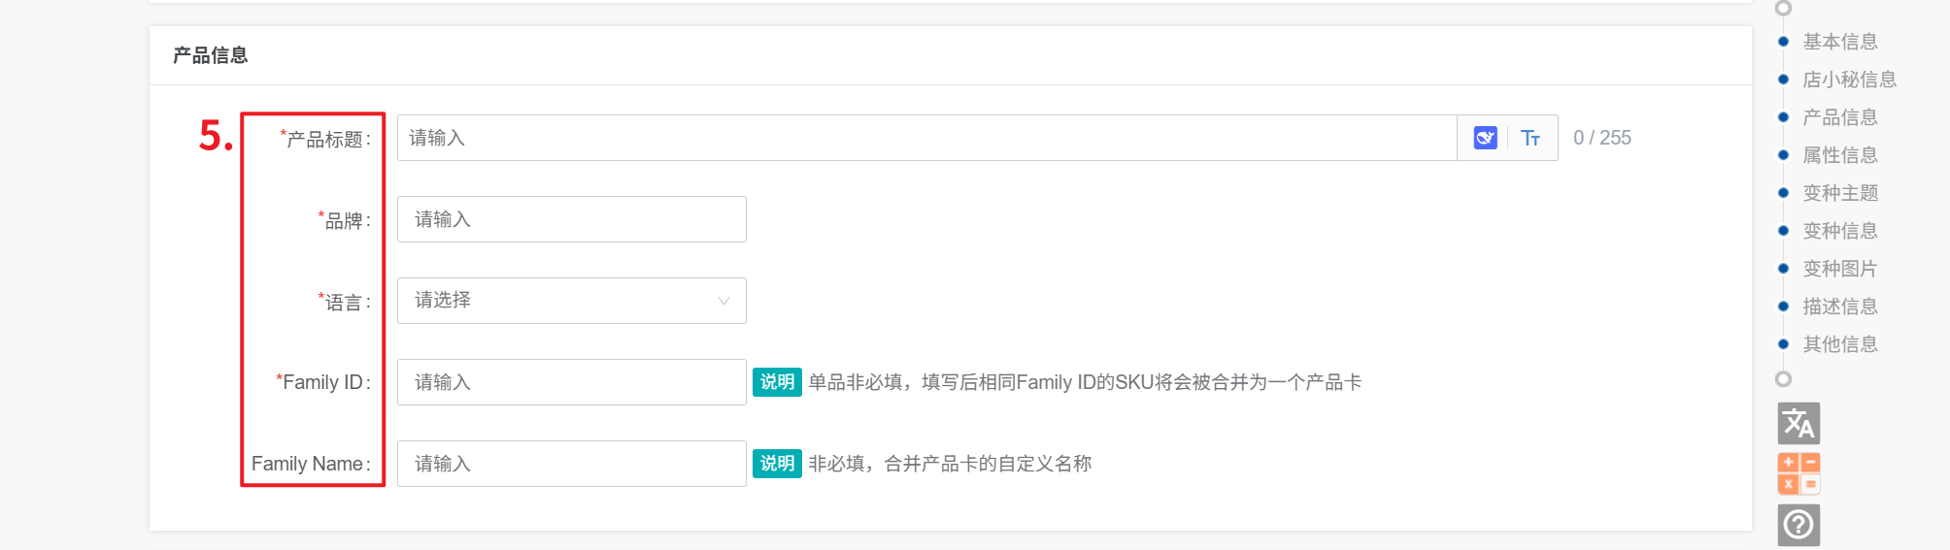Jump to 其他信息 section
Viewport: 1950px width, 550px height.
coord(1839,344)
